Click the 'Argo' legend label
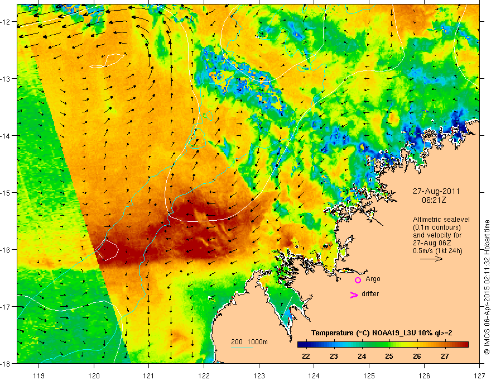Viewport: 491px width, 380px height. (x=373, y=279)
